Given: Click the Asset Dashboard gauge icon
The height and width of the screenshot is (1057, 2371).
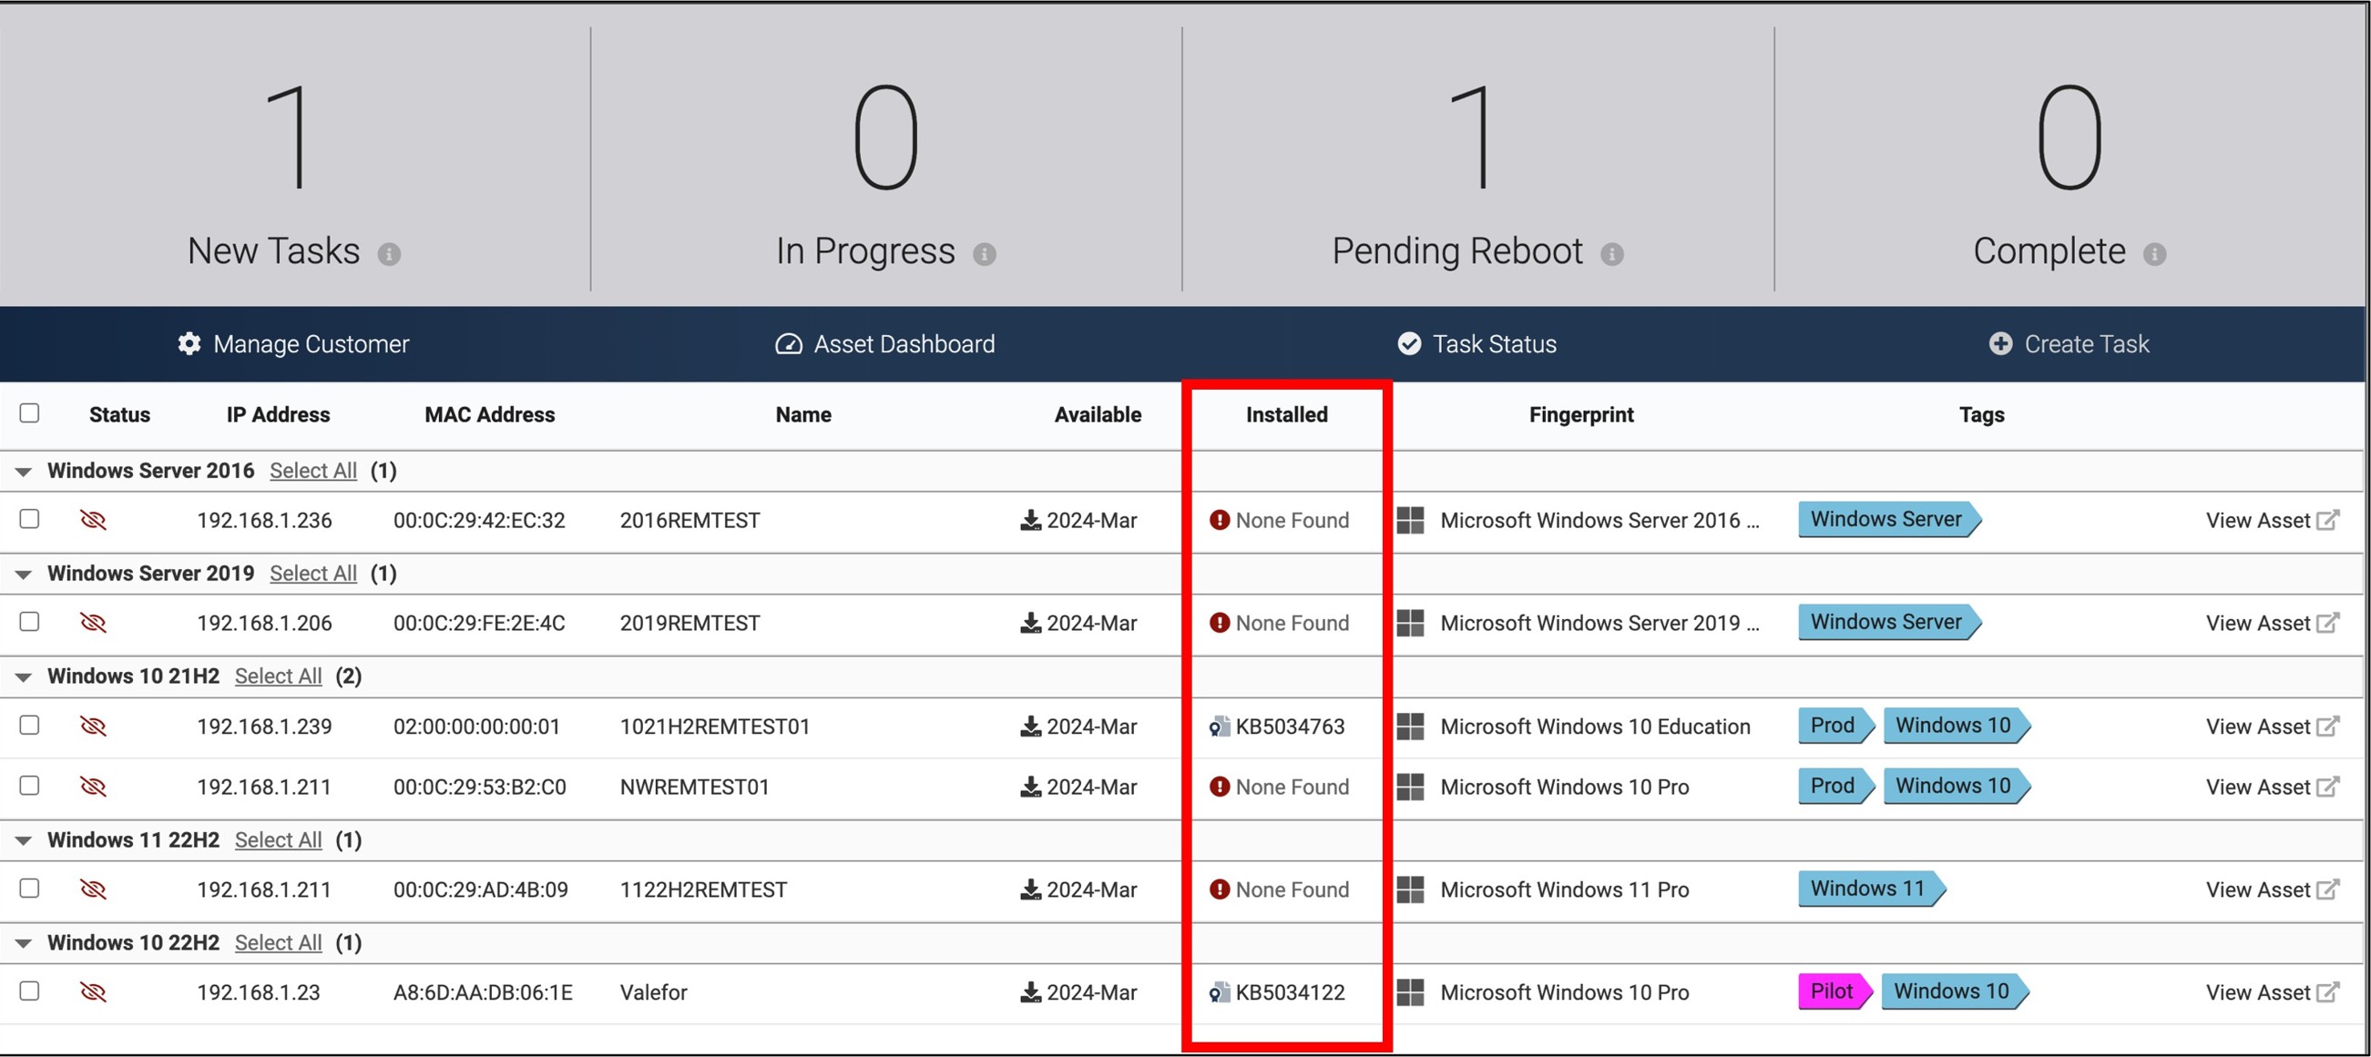Looking at the screenshot, I should 789,343.
